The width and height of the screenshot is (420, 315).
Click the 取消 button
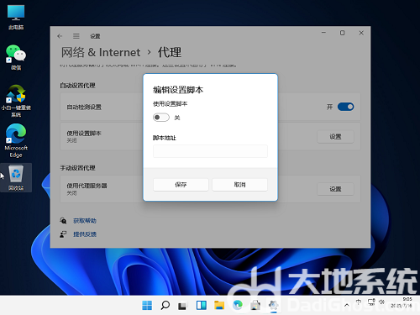point(239,185)
